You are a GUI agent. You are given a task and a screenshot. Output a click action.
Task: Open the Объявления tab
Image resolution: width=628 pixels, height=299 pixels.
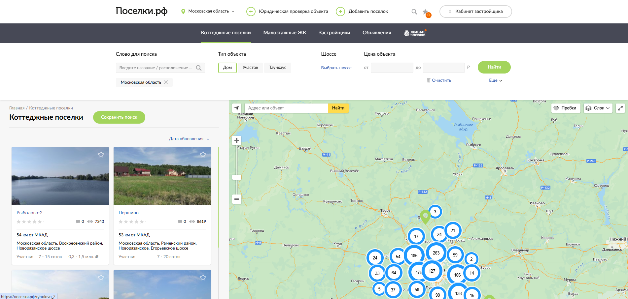click(377, 33)
